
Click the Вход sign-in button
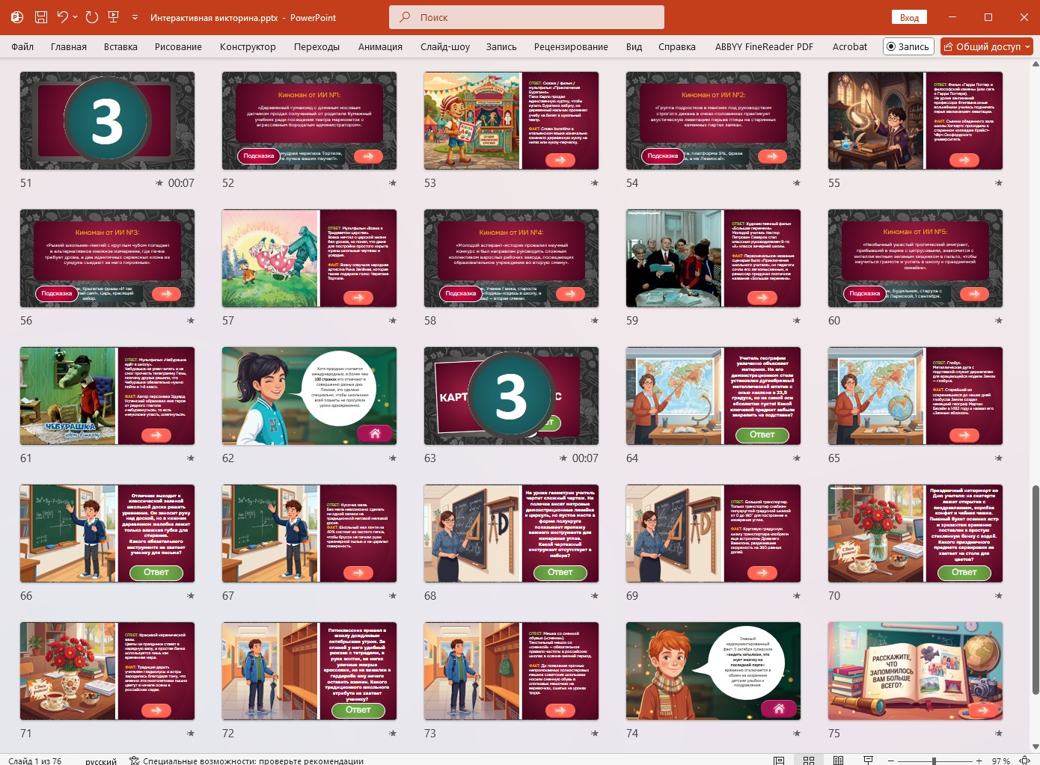909,17
